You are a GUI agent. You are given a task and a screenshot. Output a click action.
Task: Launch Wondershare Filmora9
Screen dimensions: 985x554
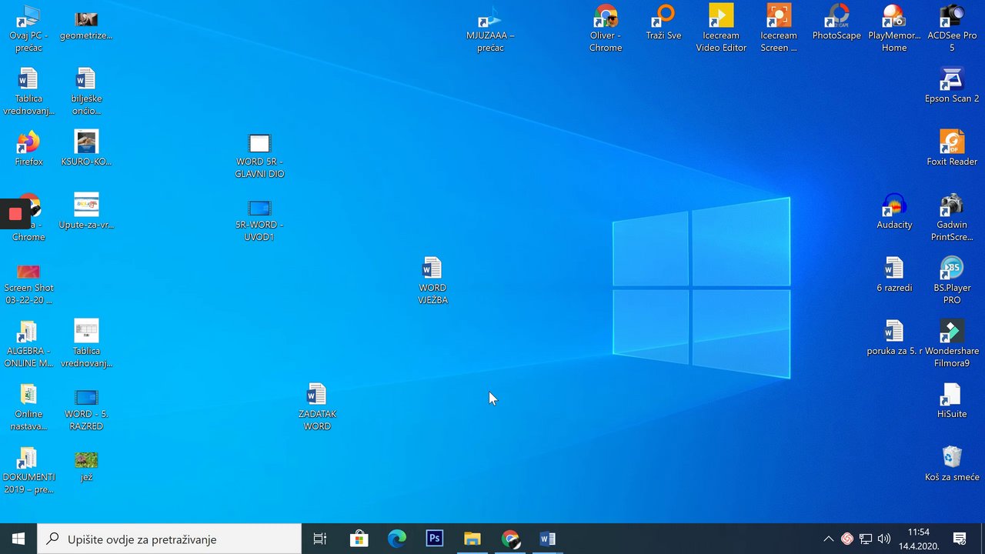tap(952, 332)
